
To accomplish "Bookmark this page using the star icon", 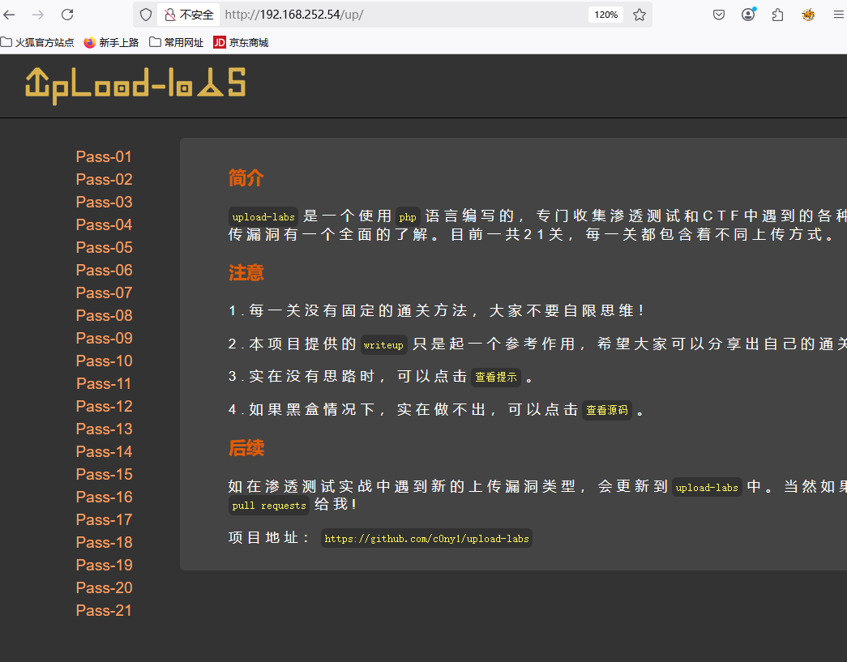I will click(x=638, y=14).
